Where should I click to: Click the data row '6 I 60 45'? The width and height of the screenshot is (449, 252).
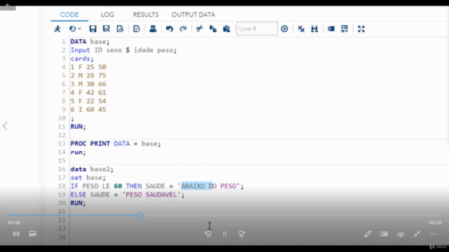pos(88,110)
